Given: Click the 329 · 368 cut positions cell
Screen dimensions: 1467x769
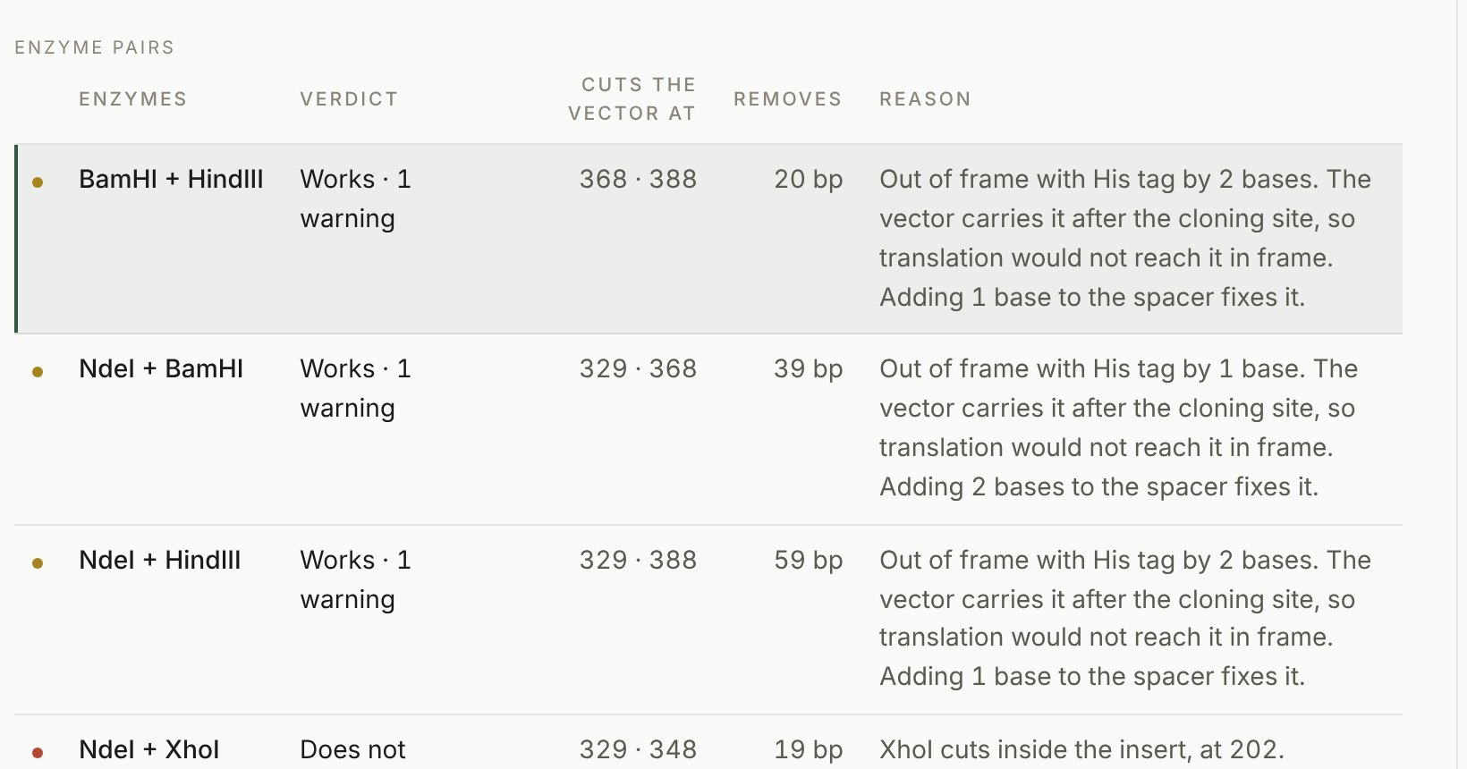Looking at the screenshot, I should pos(638,368).
